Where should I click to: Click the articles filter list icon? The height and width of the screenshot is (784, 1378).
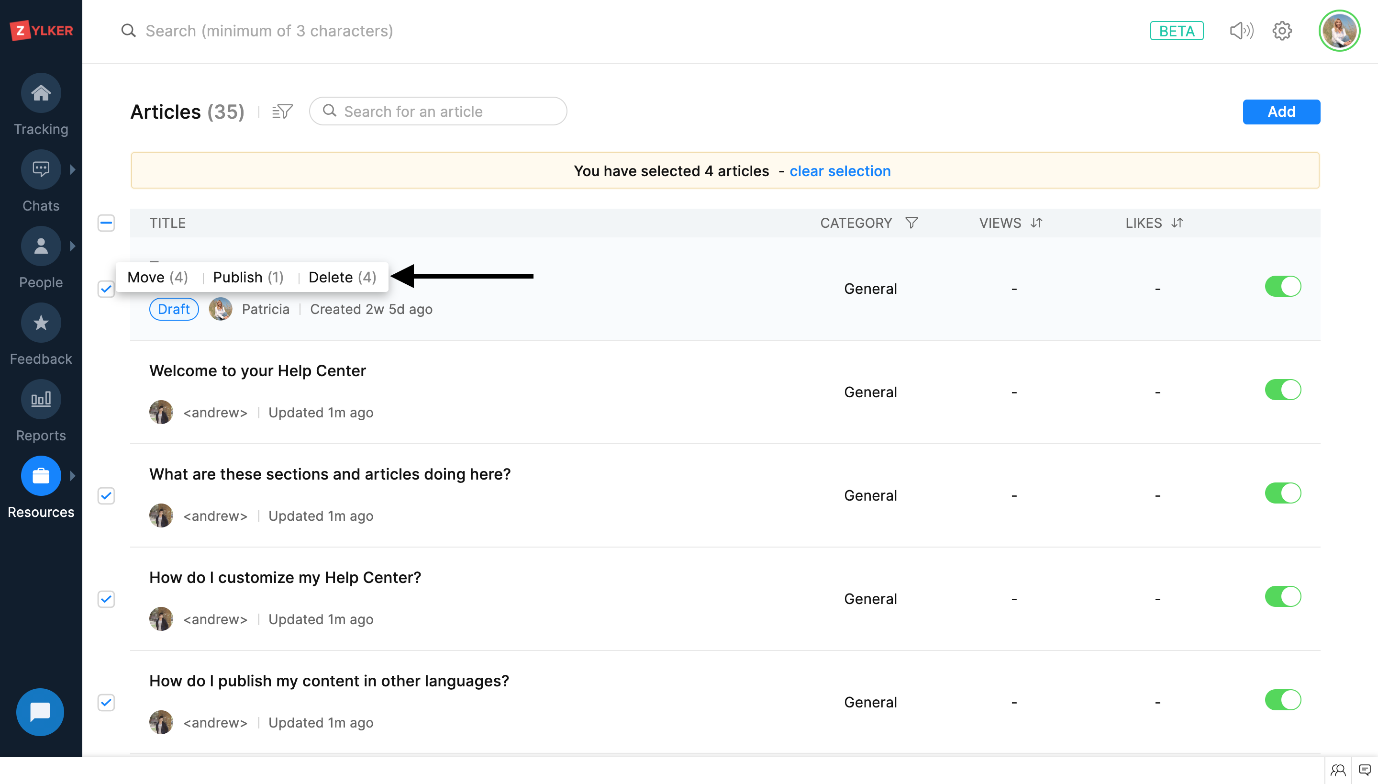282,112
